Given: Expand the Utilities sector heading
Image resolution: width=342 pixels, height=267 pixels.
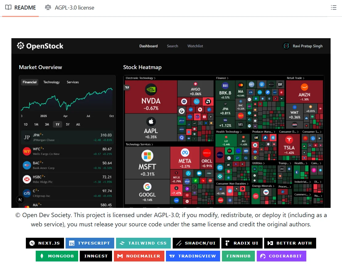Looking at the screenshot, I should click(x=259, y=163).
